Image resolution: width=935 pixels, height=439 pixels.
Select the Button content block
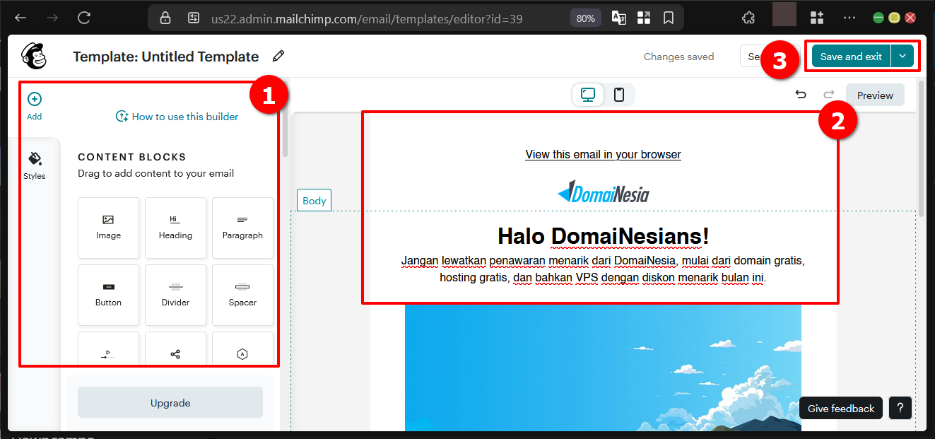coord(108,295)
